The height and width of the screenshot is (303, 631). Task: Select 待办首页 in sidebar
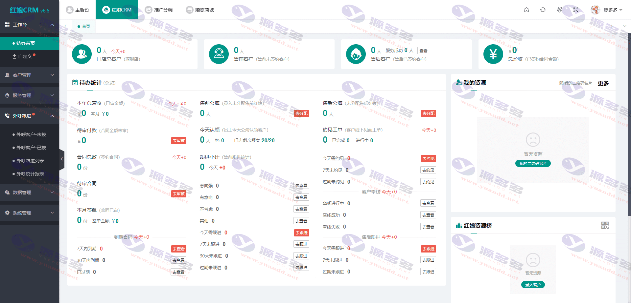click(x=30, y=43)
